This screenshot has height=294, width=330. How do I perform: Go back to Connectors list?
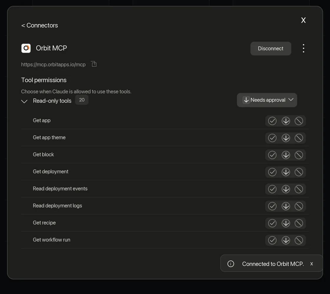pyautogui.click(x=39, y=25)
